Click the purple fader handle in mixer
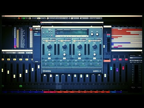The image size is (144, 108). pos(117,70)
